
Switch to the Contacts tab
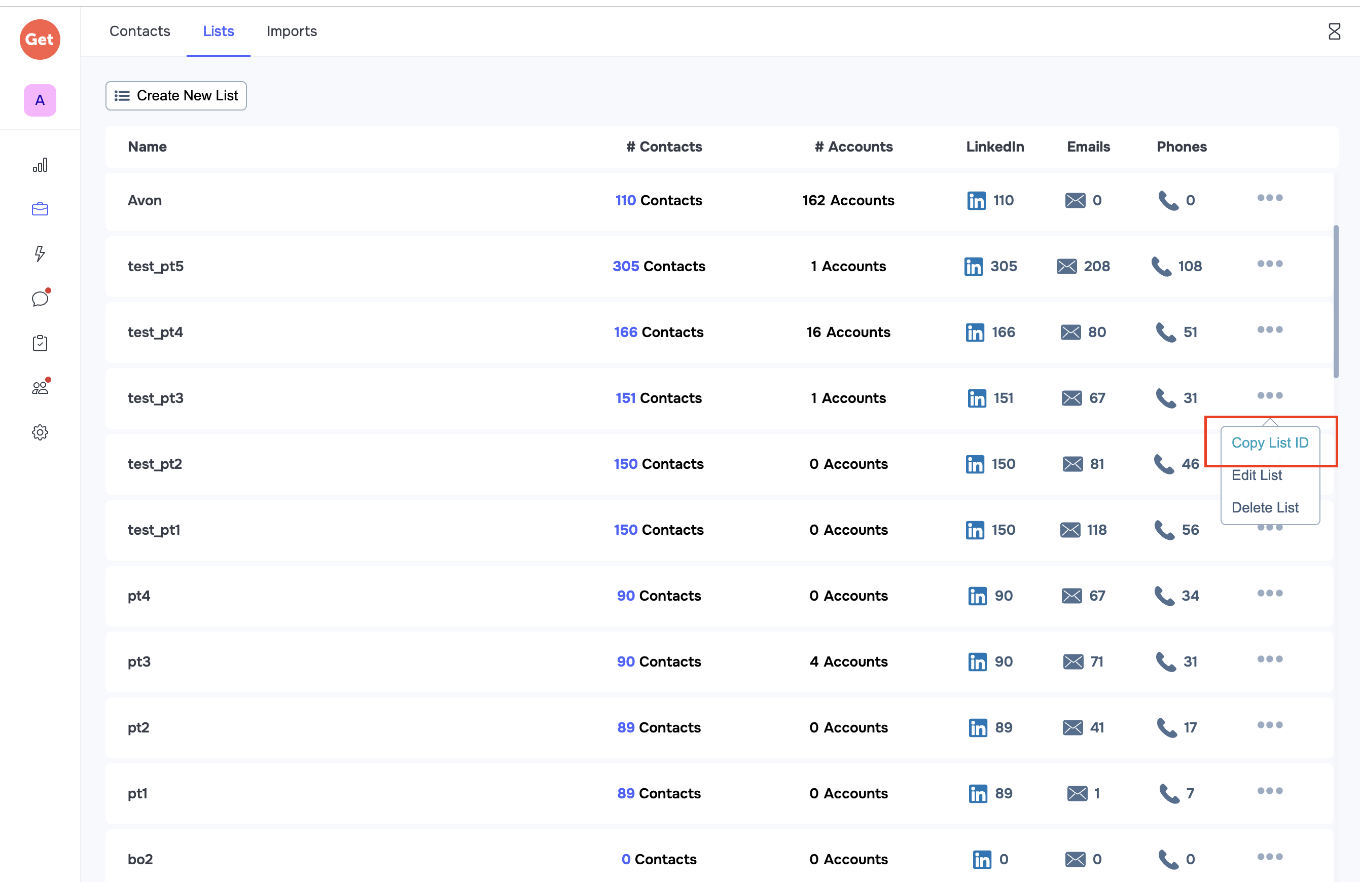[x=140, y=31]
